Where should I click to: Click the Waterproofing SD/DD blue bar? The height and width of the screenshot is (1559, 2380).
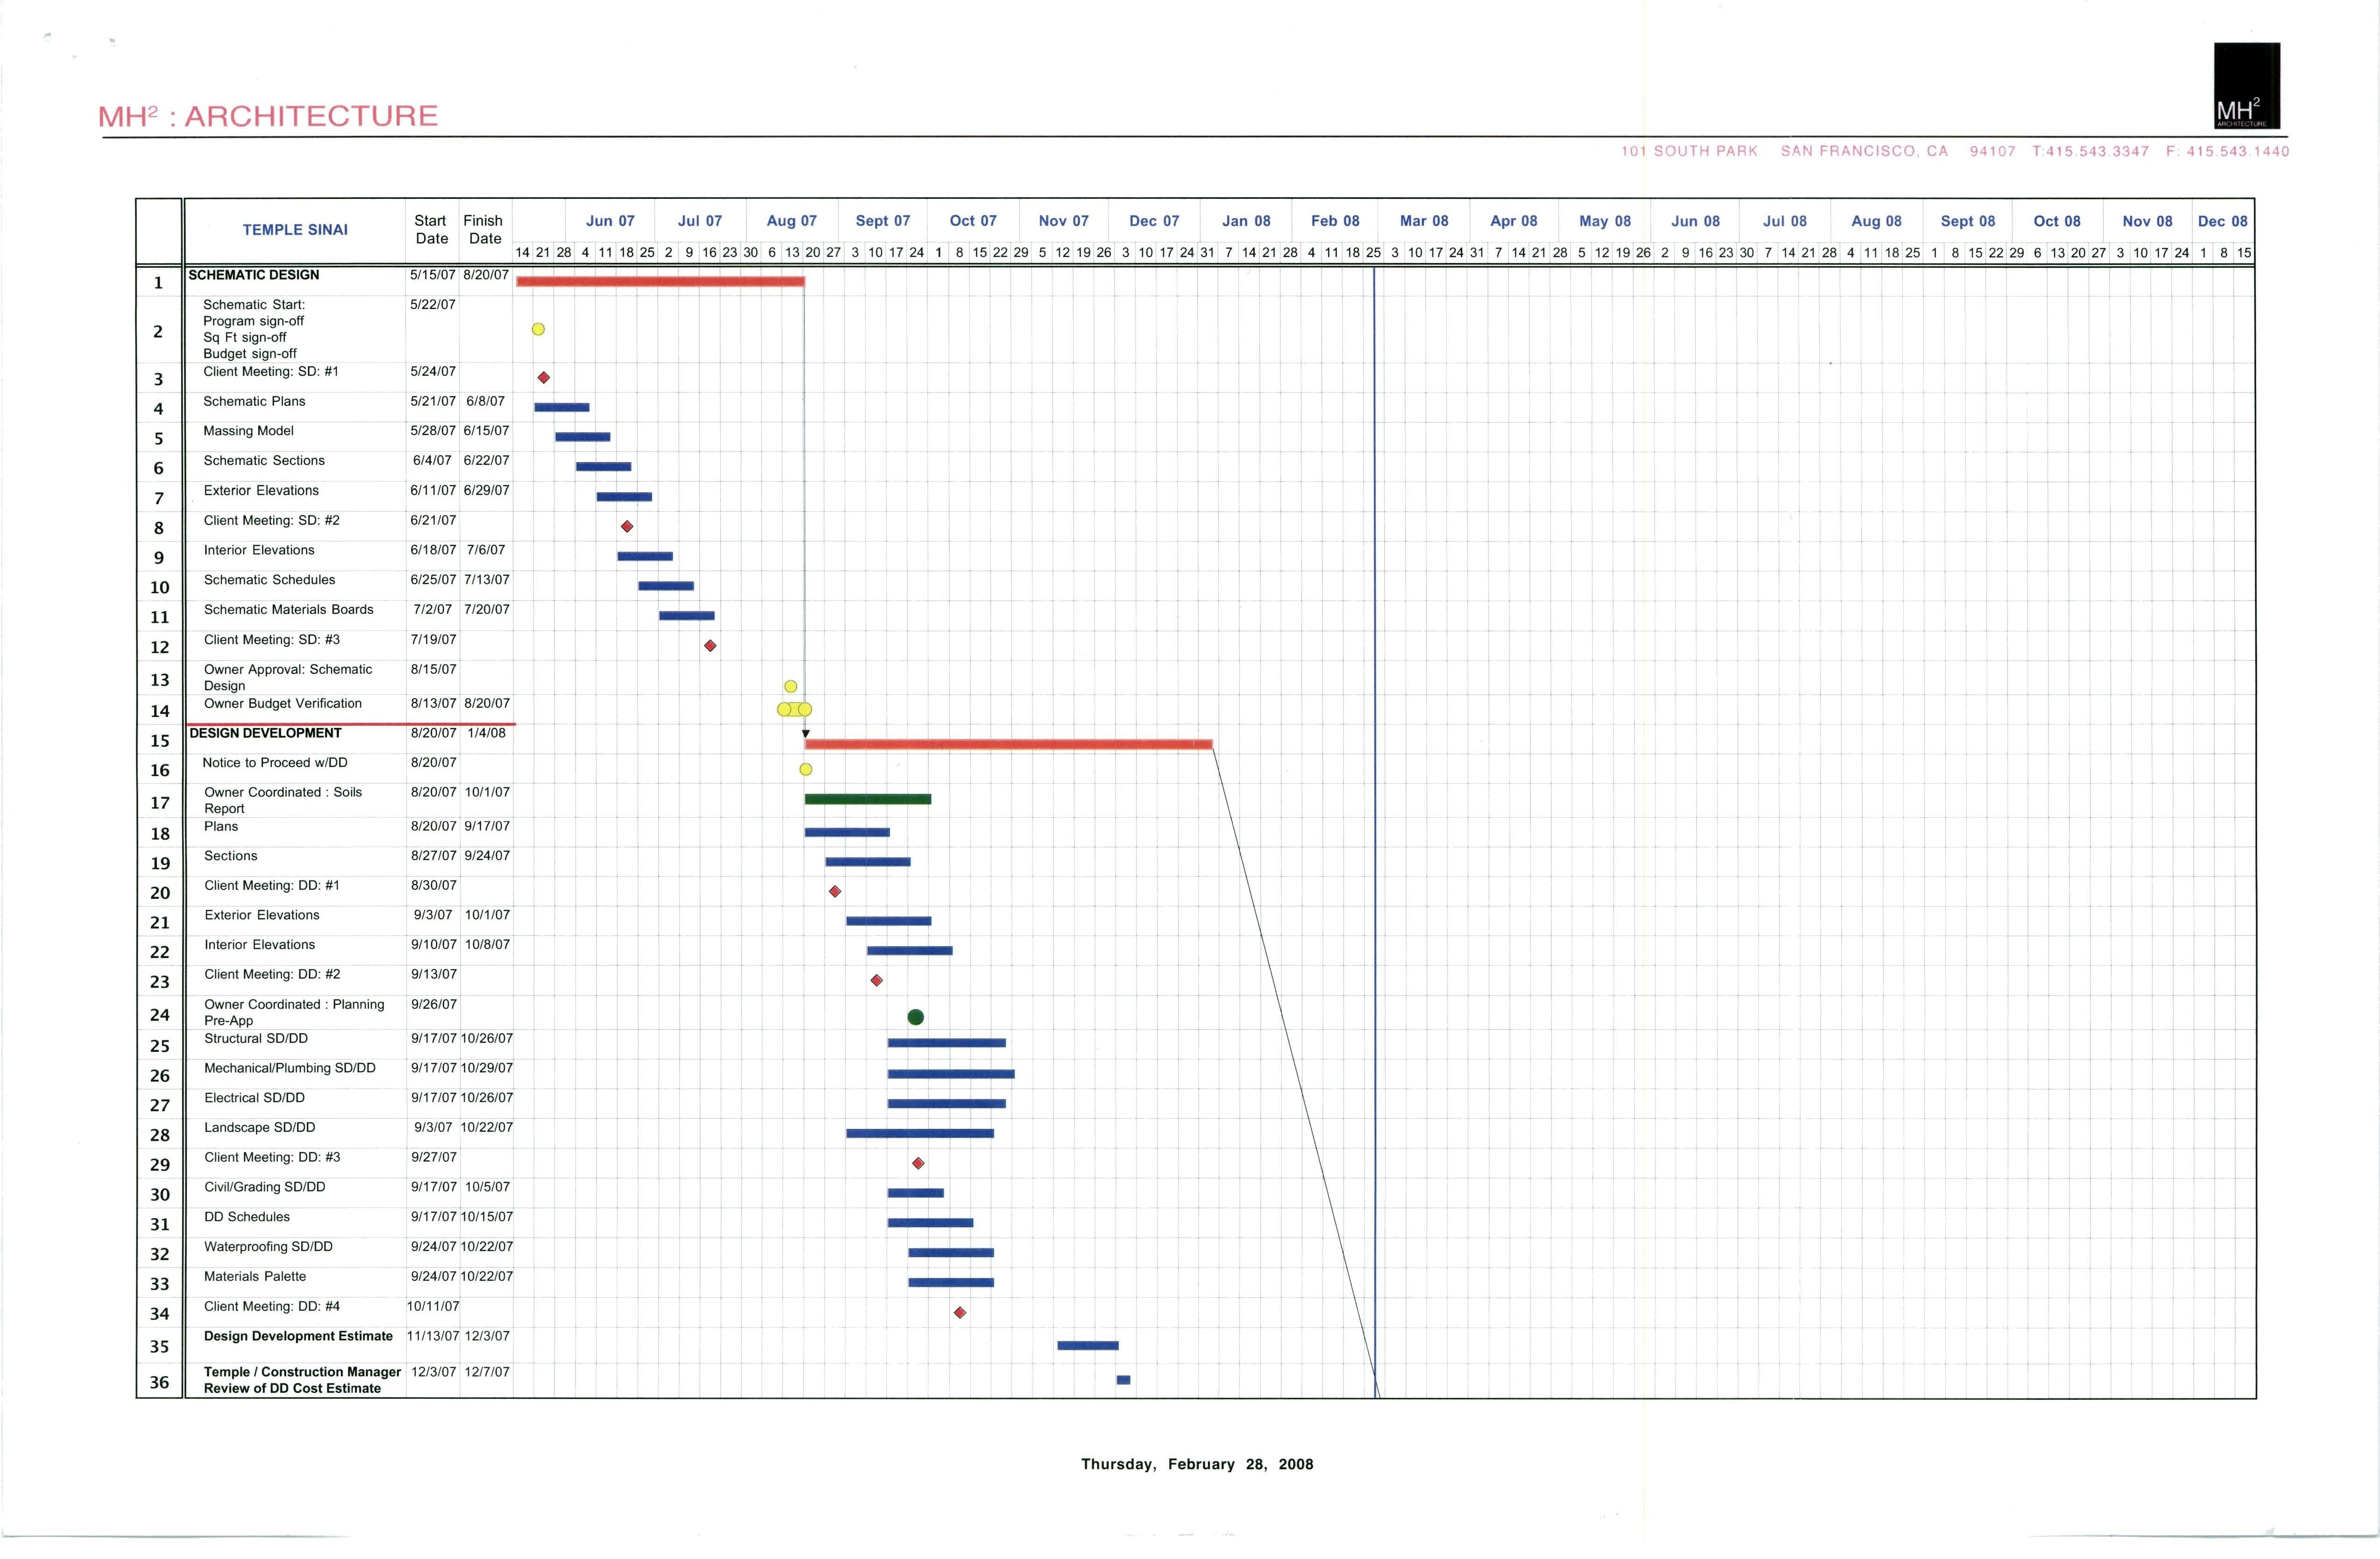pyautogui.click(x=951, y=1253)
